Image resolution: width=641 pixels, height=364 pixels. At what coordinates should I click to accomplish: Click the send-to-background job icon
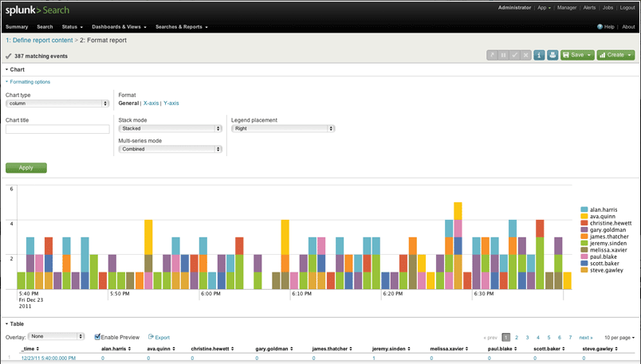[x=492, y=55]
